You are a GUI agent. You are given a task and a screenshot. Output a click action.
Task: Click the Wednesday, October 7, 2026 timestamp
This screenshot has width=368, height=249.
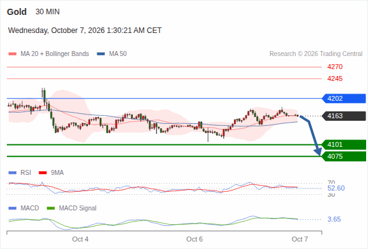[x=85, y=31]
